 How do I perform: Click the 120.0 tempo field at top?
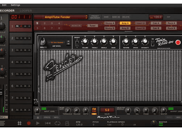tap(156, 17)
